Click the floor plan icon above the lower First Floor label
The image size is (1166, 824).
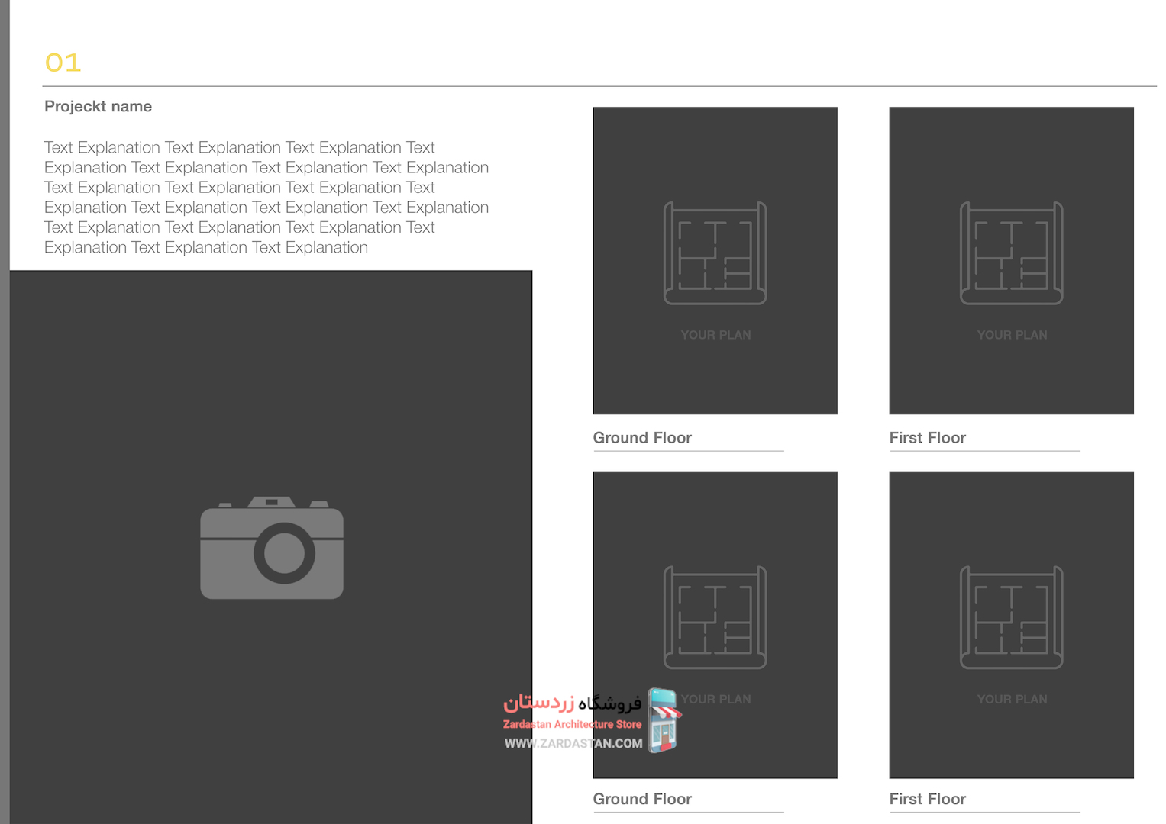coord(1011,617)
